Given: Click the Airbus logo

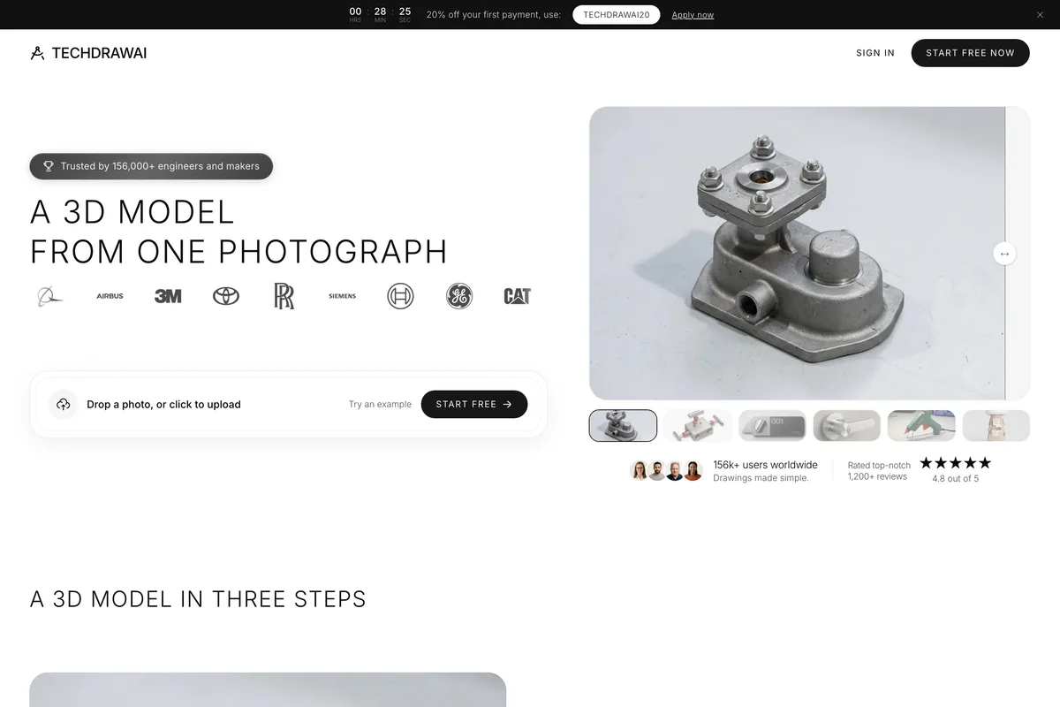Looking at the screenshot, I should 110,296.
